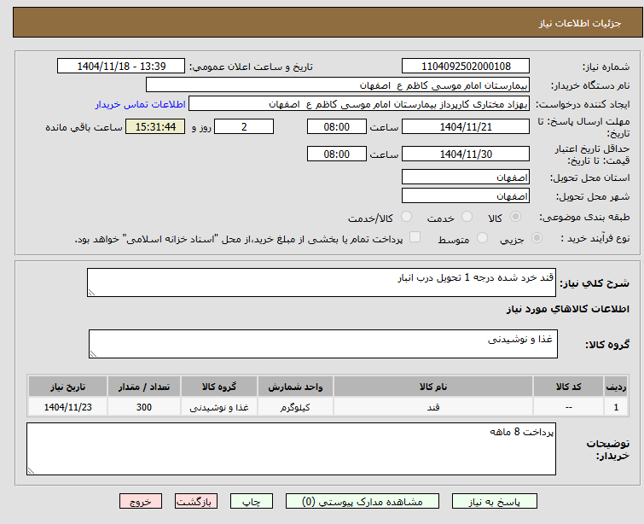Click the گروه کالا column header
Viewport: 644px width, 524px height.
click(219, 387)
